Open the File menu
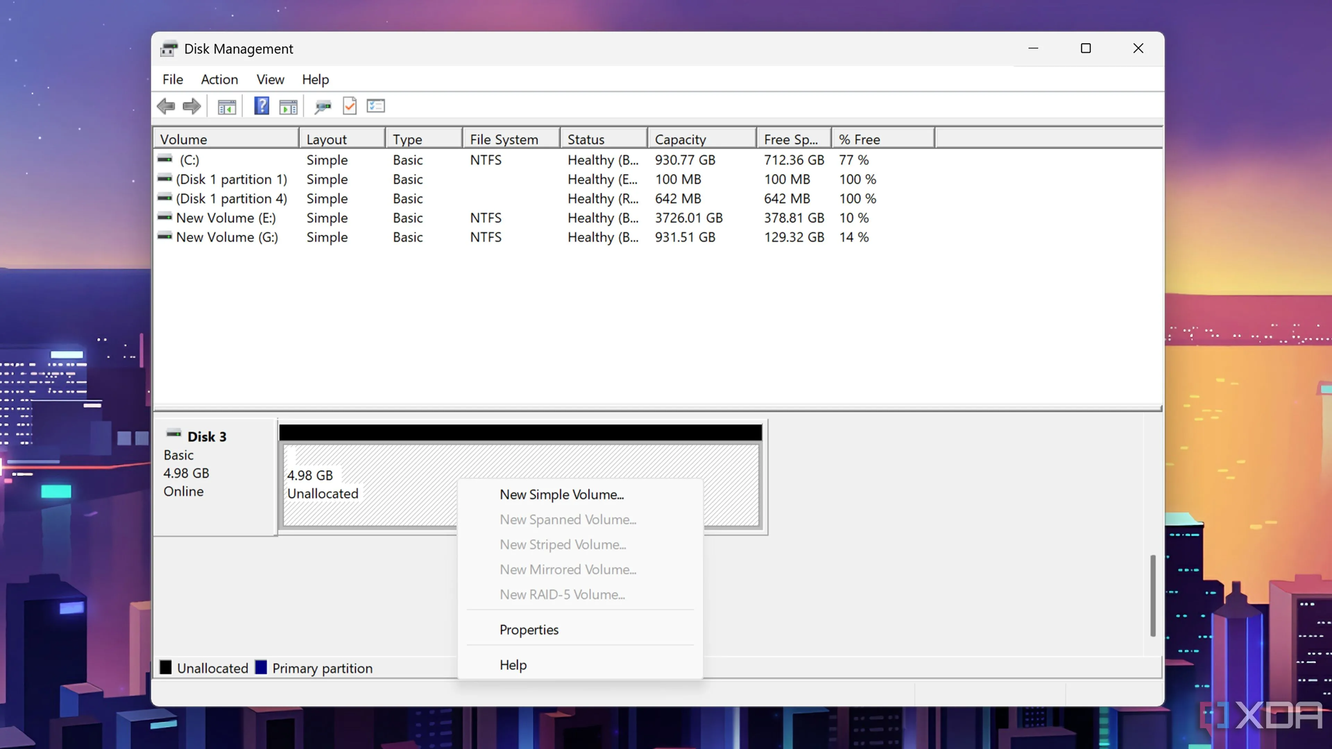Viewport: 1332px width, 749px height. [x=173, y=80]
